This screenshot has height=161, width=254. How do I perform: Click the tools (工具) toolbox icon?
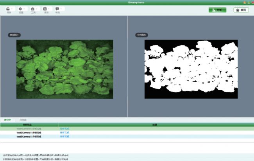pos(33,9)
